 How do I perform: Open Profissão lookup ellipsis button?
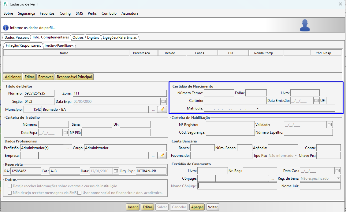pyautogui.click(x=68, y=148)
